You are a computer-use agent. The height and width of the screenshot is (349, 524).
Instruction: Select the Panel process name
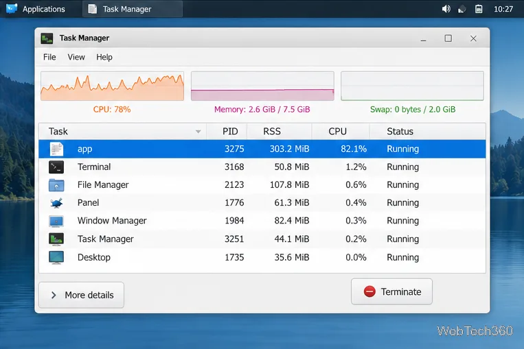pyautogui.click(x=88, y=202)
